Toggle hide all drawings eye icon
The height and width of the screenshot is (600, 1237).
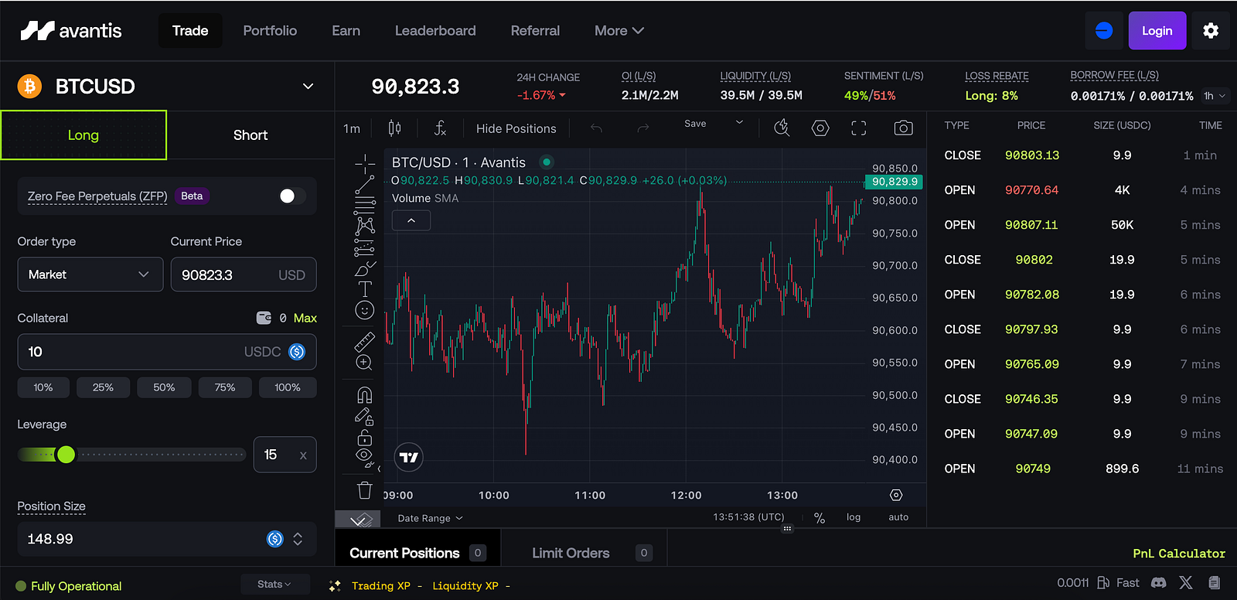pyautogui.click(x=365, y=456)
